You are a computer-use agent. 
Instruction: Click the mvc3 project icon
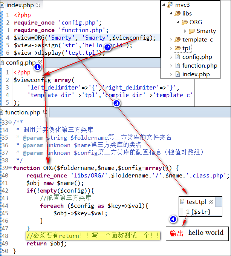pos(170,5)
